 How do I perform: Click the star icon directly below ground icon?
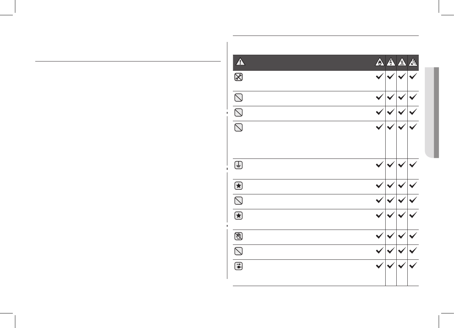[x=239, y=186]
